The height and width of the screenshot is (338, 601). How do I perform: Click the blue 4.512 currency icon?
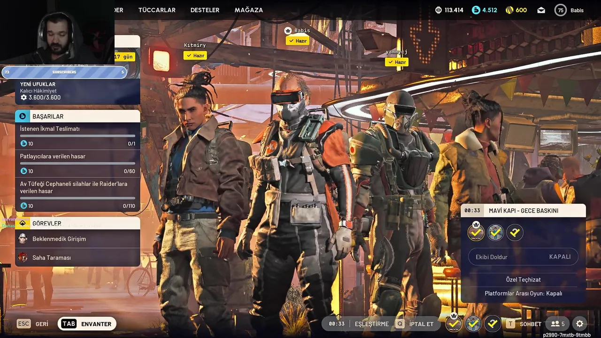pyautogui.click(x=476, y=10)
